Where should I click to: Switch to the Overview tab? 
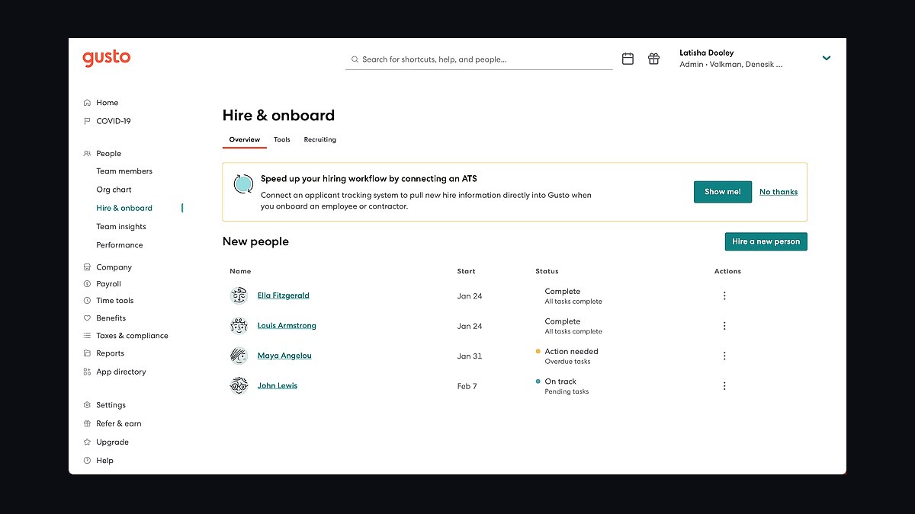245,139
